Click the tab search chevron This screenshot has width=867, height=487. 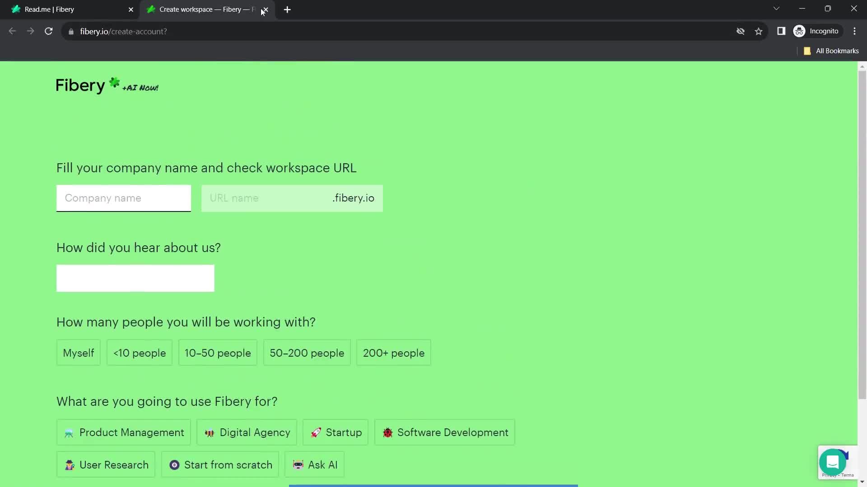(x=776, y=9)
